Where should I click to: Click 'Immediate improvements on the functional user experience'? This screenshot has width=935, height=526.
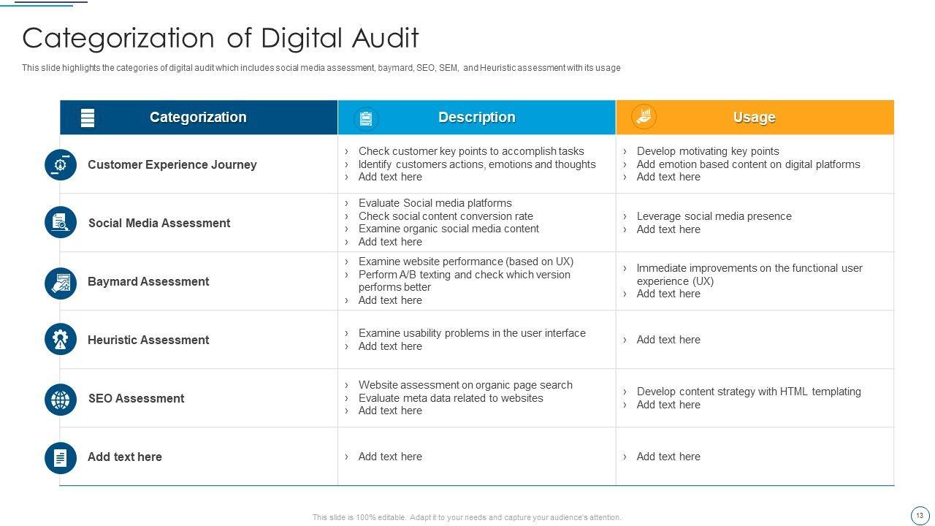749,275
